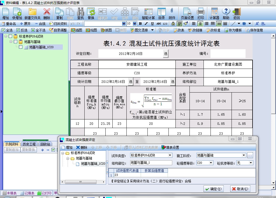Screen dimensions: 276x198
Task: Open the 试件类型 dropdown
Action: click(x=170, y=155)
